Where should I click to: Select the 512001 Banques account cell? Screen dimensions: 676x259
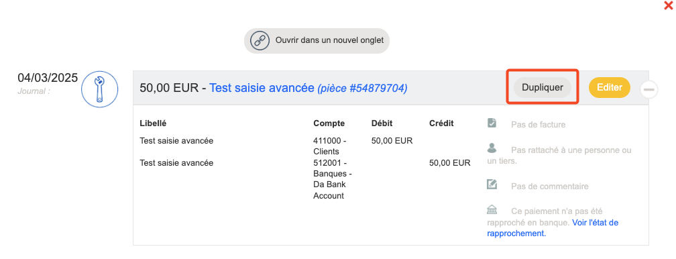coord(333,179)
